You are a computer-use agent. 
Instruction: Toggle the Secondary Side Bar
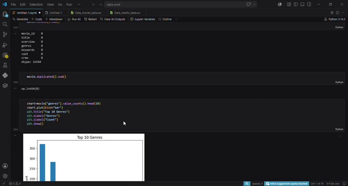click(x=309, y=5)
